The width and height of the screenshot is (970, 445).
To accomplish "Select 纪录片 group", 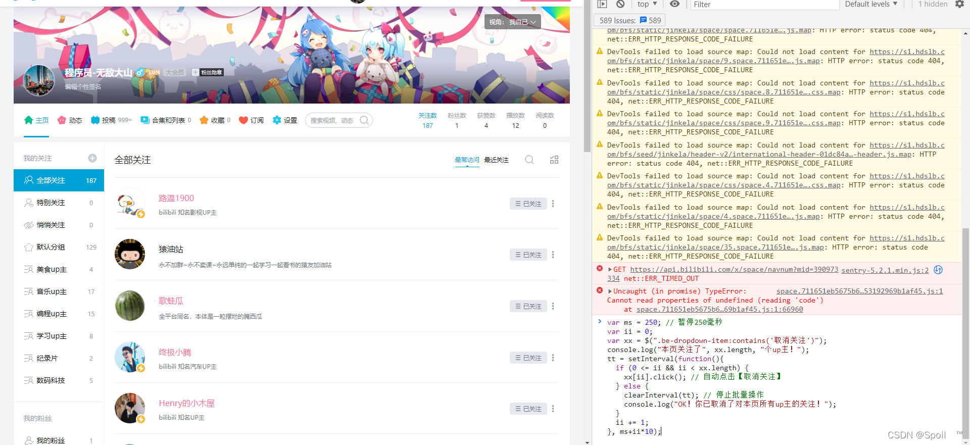I will pos(59,358).
